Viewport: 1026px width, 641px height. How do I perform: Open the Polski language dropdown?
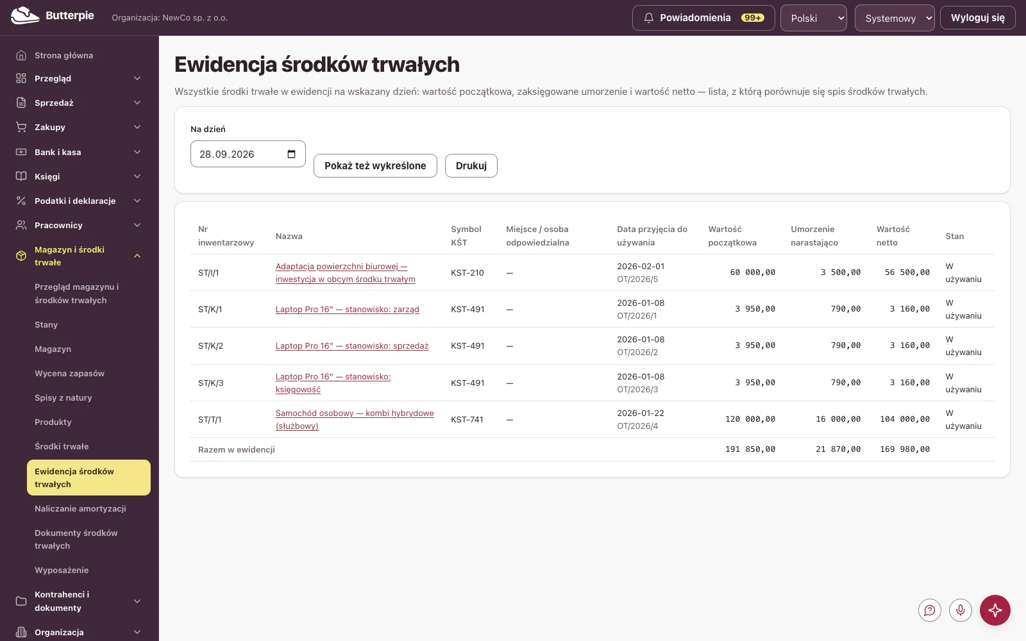(x=814, y=18)
